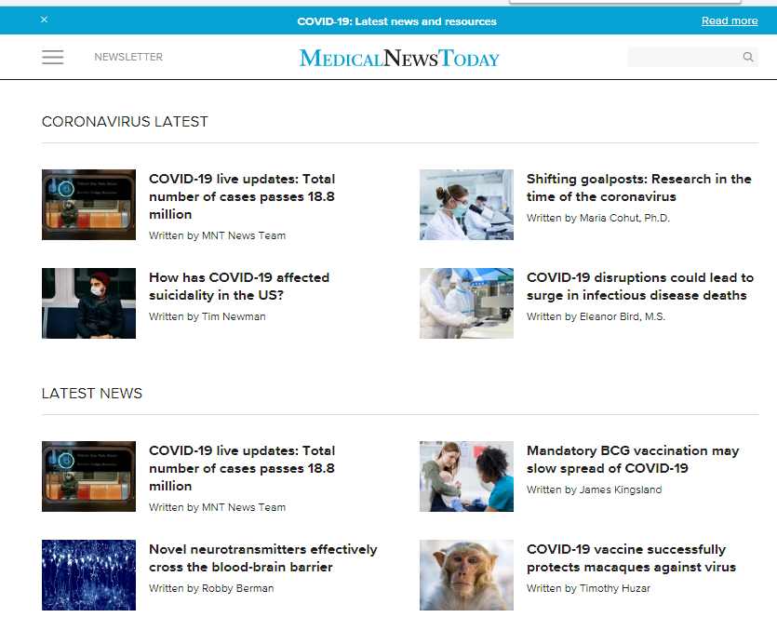Open Novel neurotransmitters blood-brain barrier article
The width and height of the screenshot is (777, 617).
click(x=262, y=557)
